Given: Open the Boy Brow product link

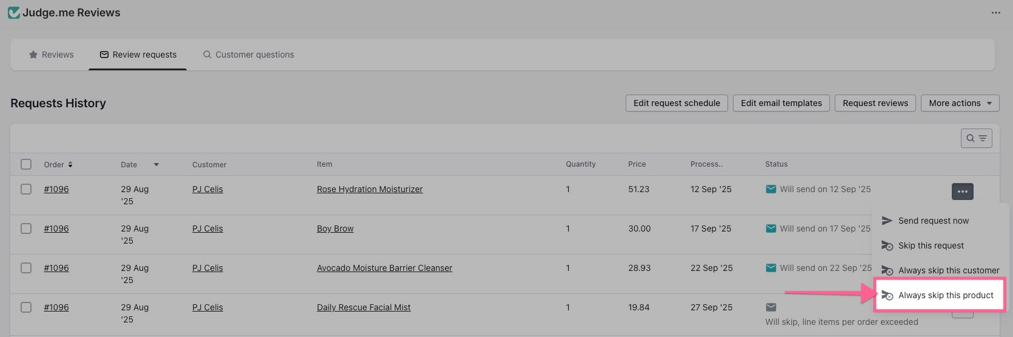Looking at the screenshot, I should point(335,229).
